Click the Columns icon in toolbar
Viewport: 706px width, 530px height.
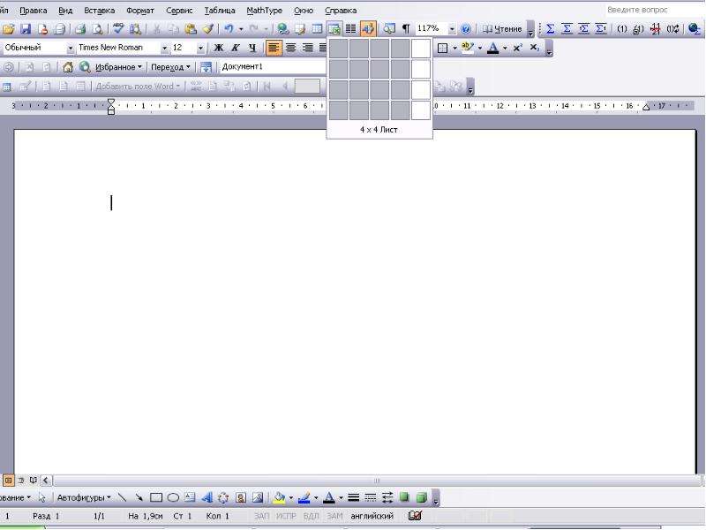(x=350, y=29)
